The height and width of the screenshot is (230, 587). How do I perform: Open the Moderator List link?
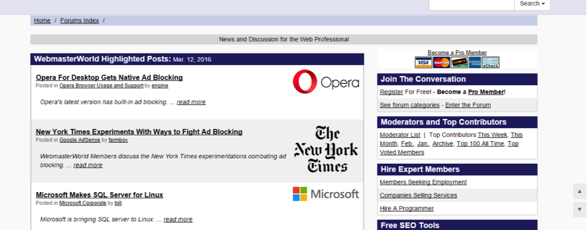pos(400,135)
